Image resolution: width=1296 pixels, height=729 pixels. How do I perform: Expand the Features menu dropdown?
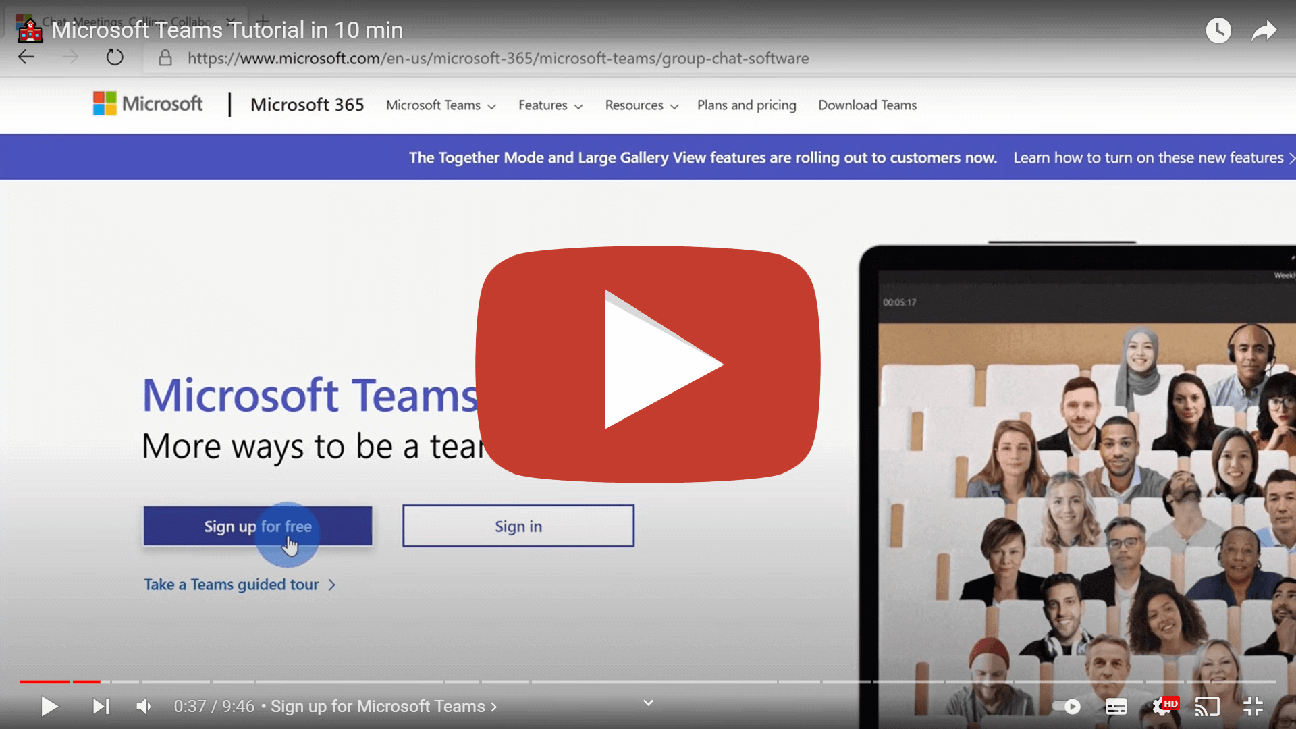tap(549, 105)
